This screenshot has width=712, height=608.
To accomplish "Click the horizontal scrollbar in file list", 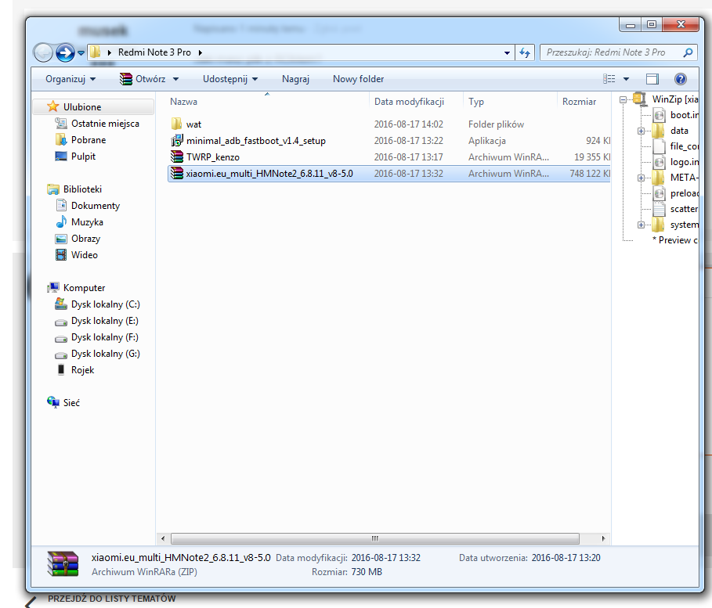I will (x=374, y=538).
